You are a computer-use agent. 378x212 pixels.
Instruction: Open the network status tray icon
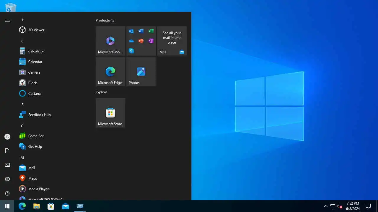pos(333,206)
